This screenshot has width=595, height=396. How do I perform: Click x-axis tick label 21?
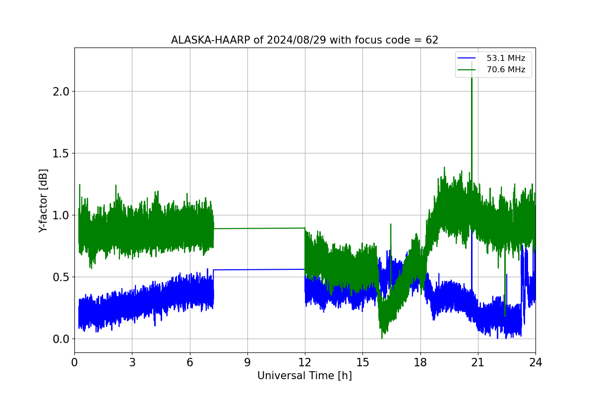click(478, 362)
